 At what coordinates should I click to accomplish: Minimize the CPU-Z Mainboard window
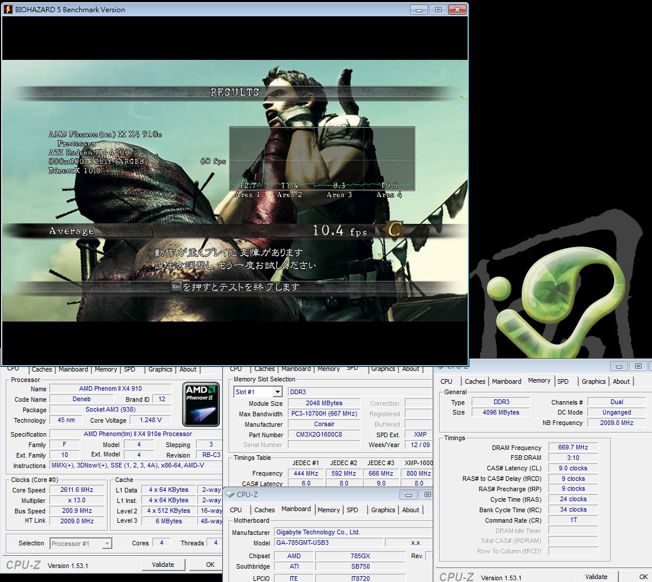coord(408,494)
